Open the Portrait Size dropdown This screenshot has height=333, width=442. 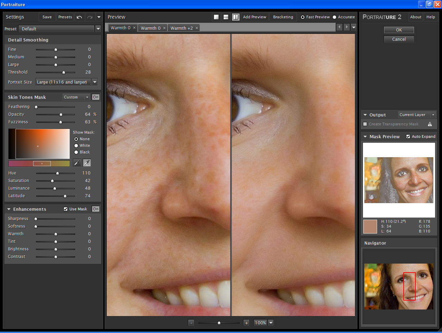point(95,82)
